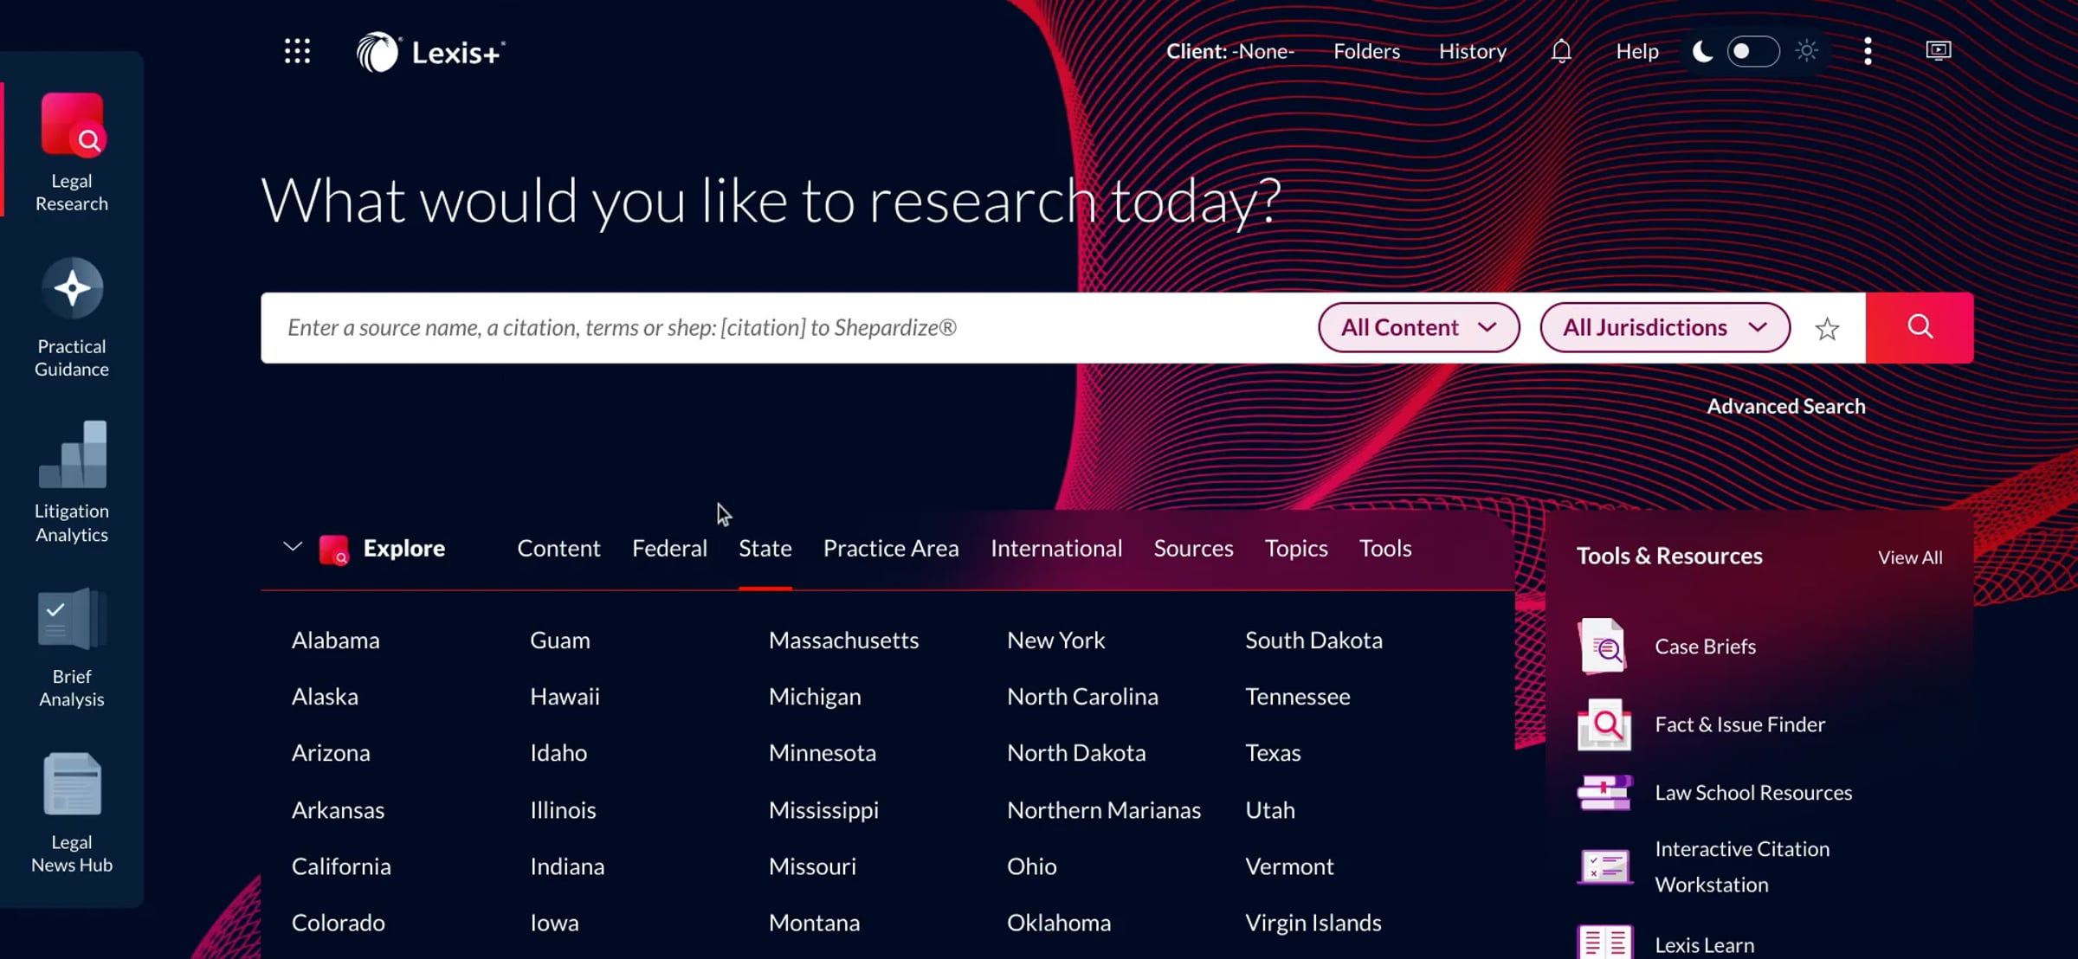Open the Legal News Hub icon

[72, 782]
